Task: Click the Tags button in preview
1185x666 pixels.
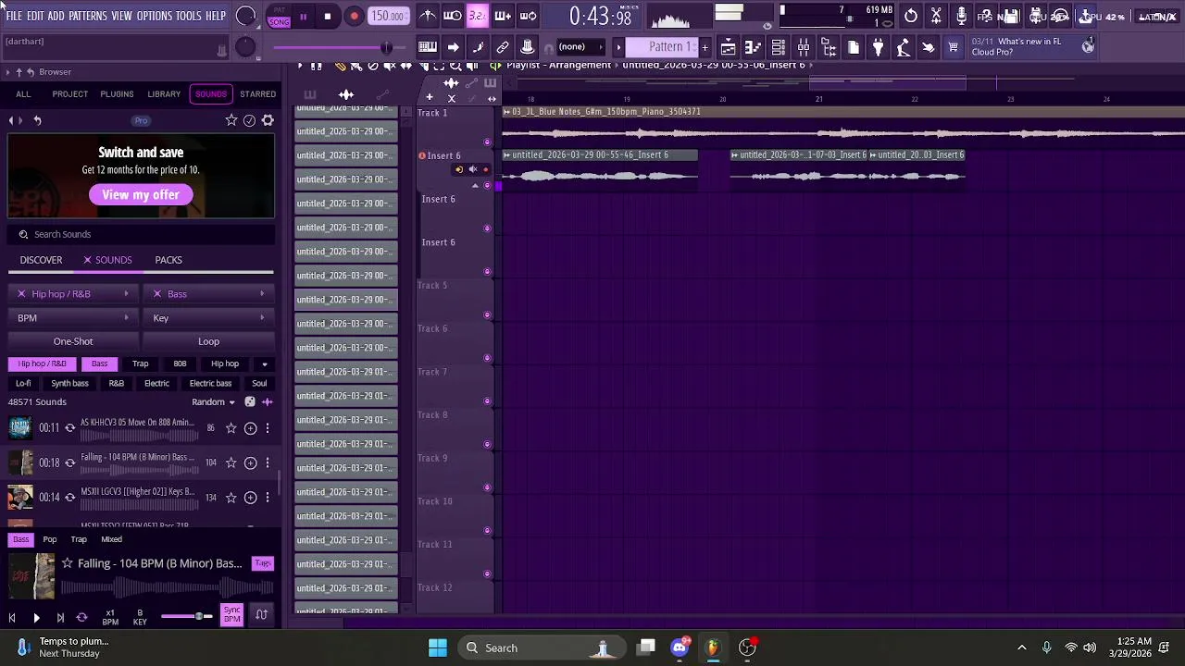Action: click(x=263, y=563)
